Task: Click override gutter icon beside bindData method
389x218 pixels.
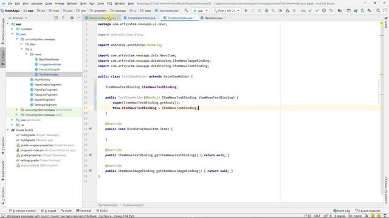Action: click(91, 129)
